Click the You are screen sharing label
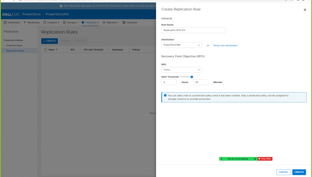This screenshot has width=312, height=177. pos(238,159)
